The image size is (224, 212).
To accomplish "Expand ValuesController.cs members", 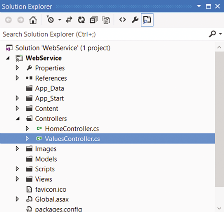I will (x=27, y=138).
